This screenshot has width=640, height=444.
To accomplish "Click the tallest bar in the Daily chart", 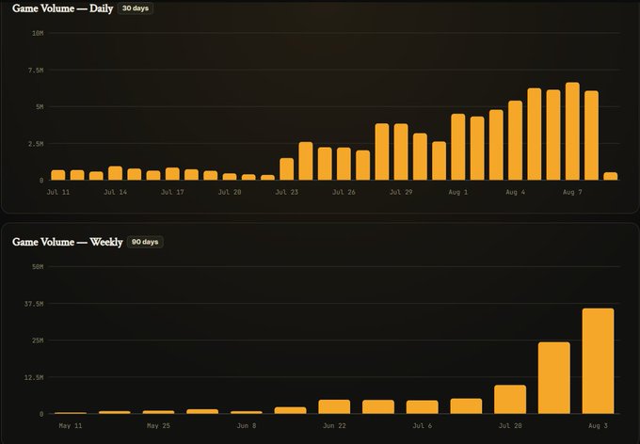I will (572, 132).
